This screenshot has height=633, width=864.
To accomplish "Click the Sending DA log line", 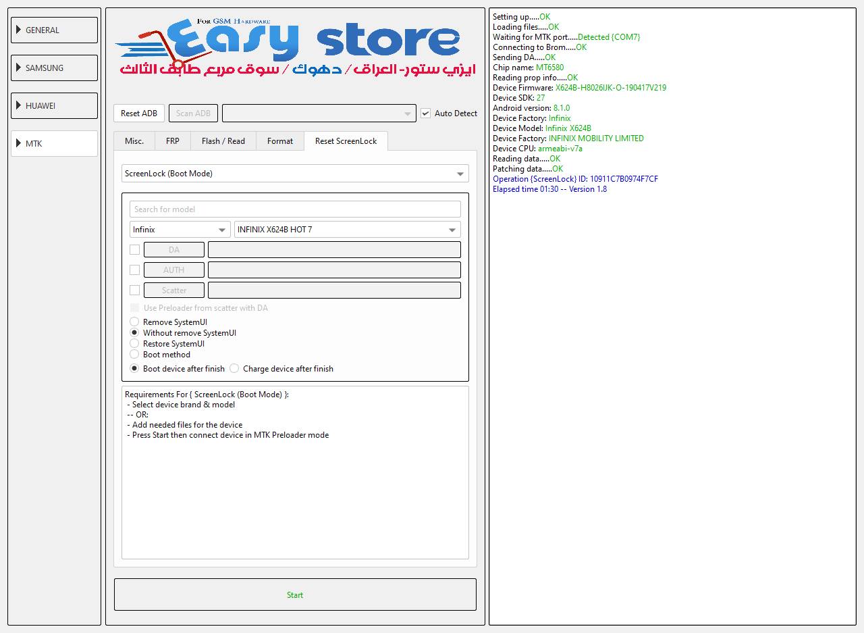I will click(x=524, y=57).
